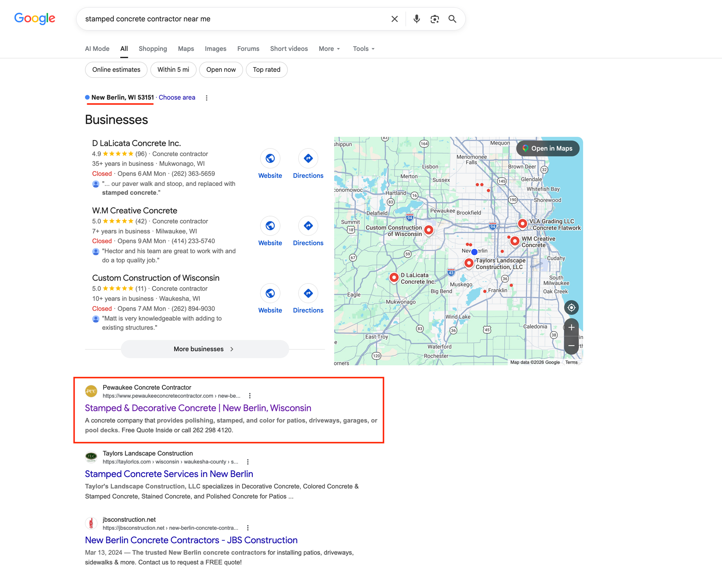
Task: Get Directions icon for W.M Creative Concrete
Action: [x=308, y=226]
